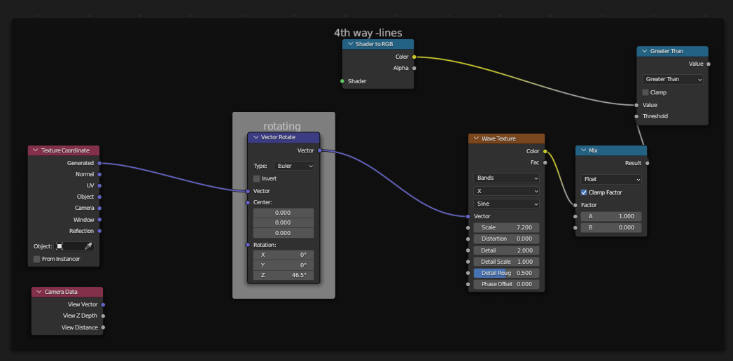Click the Distortion value field
Screen dimensions: 733x361
point(506,239)
